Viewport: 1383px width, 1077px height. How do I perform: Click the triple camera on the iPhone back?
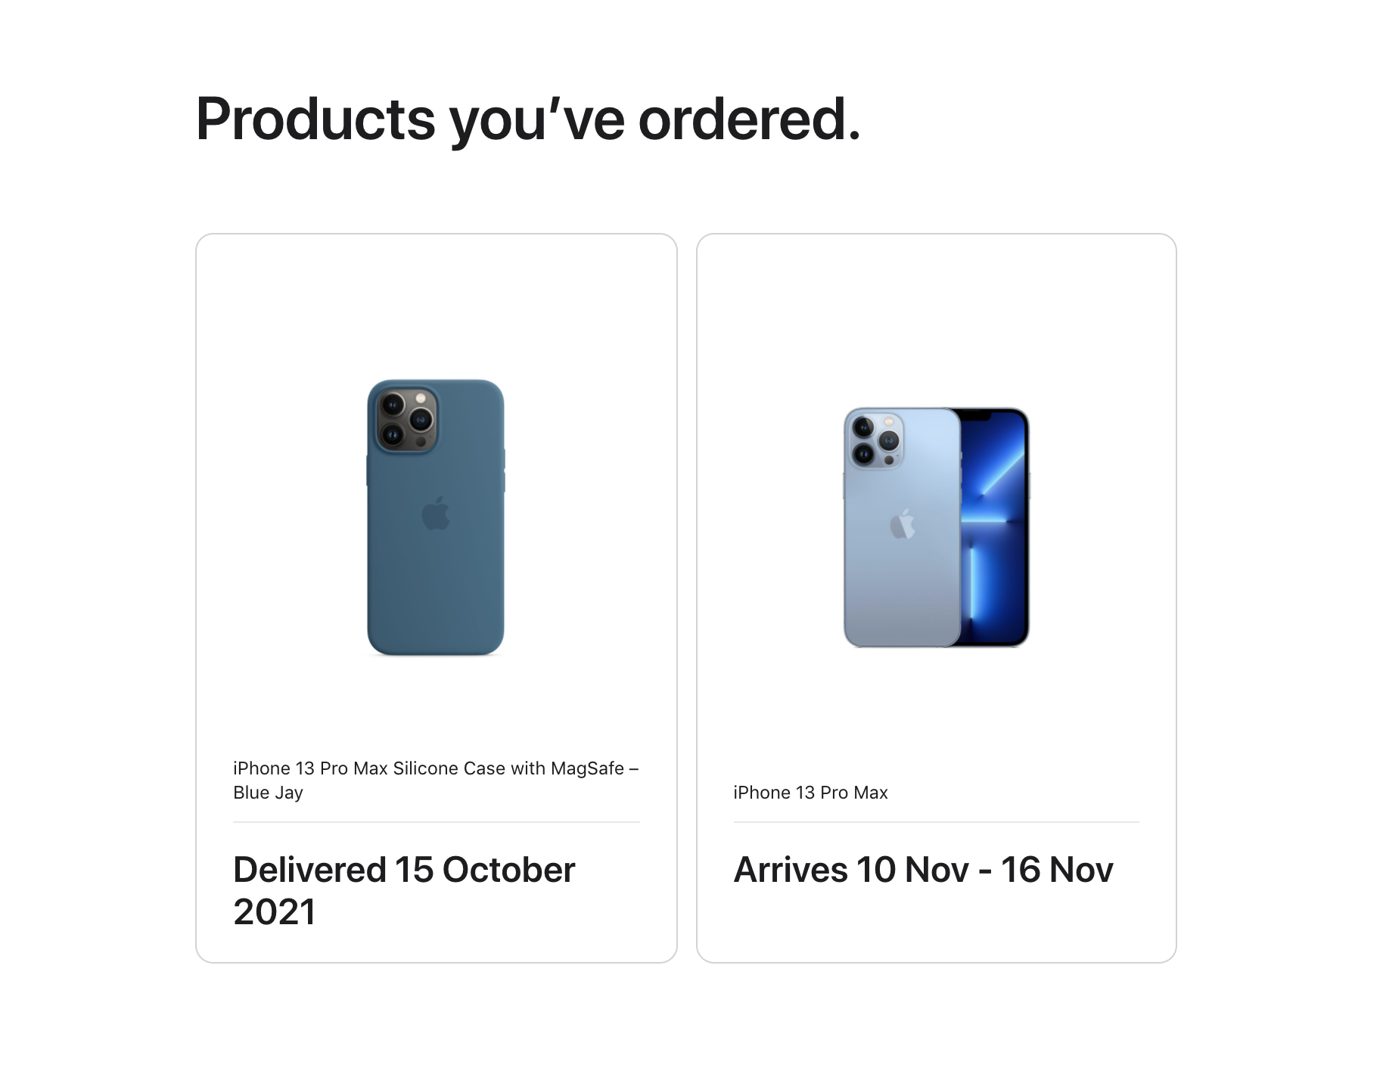coord(875,440)
